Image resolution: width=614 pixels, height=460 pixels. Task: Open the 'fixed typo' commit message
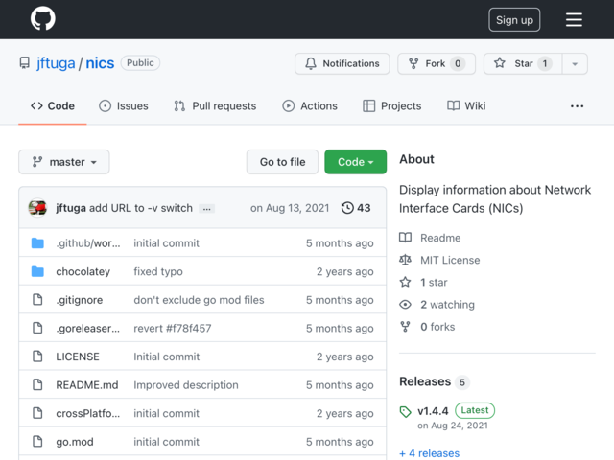tap(158, 271)
